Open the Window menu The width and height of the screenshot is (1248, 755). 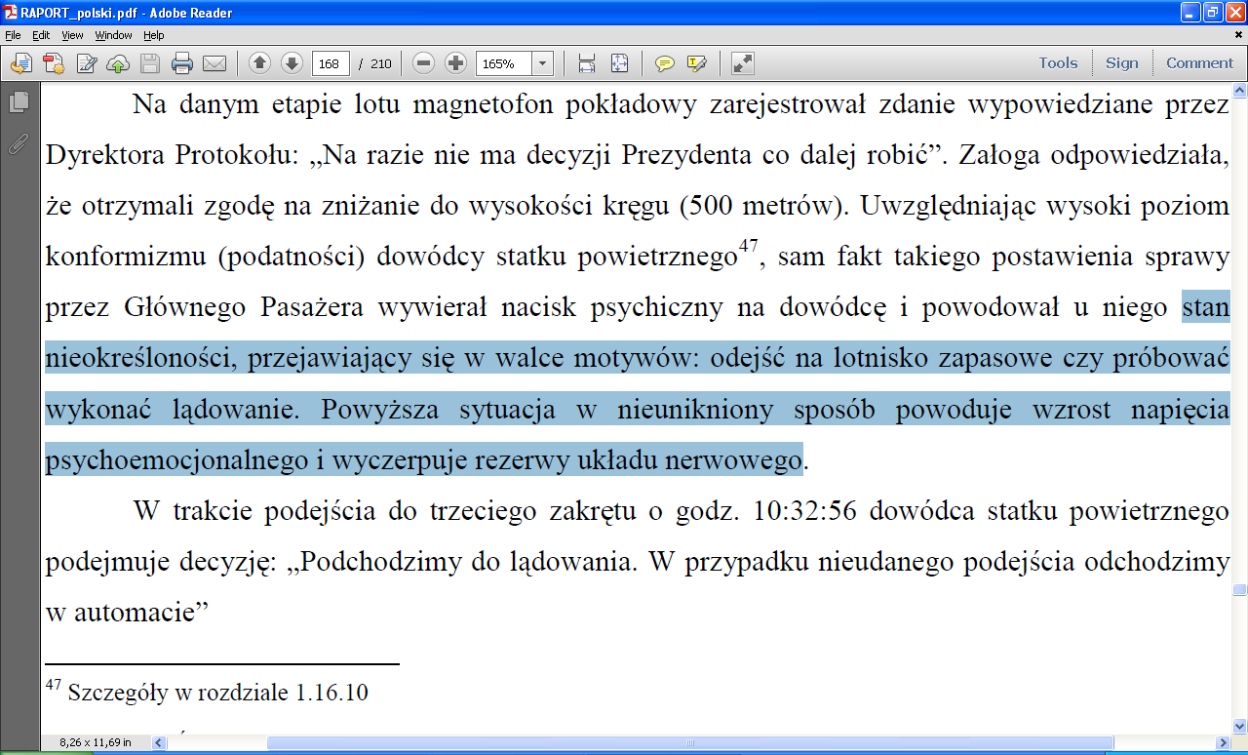(113, 35)
